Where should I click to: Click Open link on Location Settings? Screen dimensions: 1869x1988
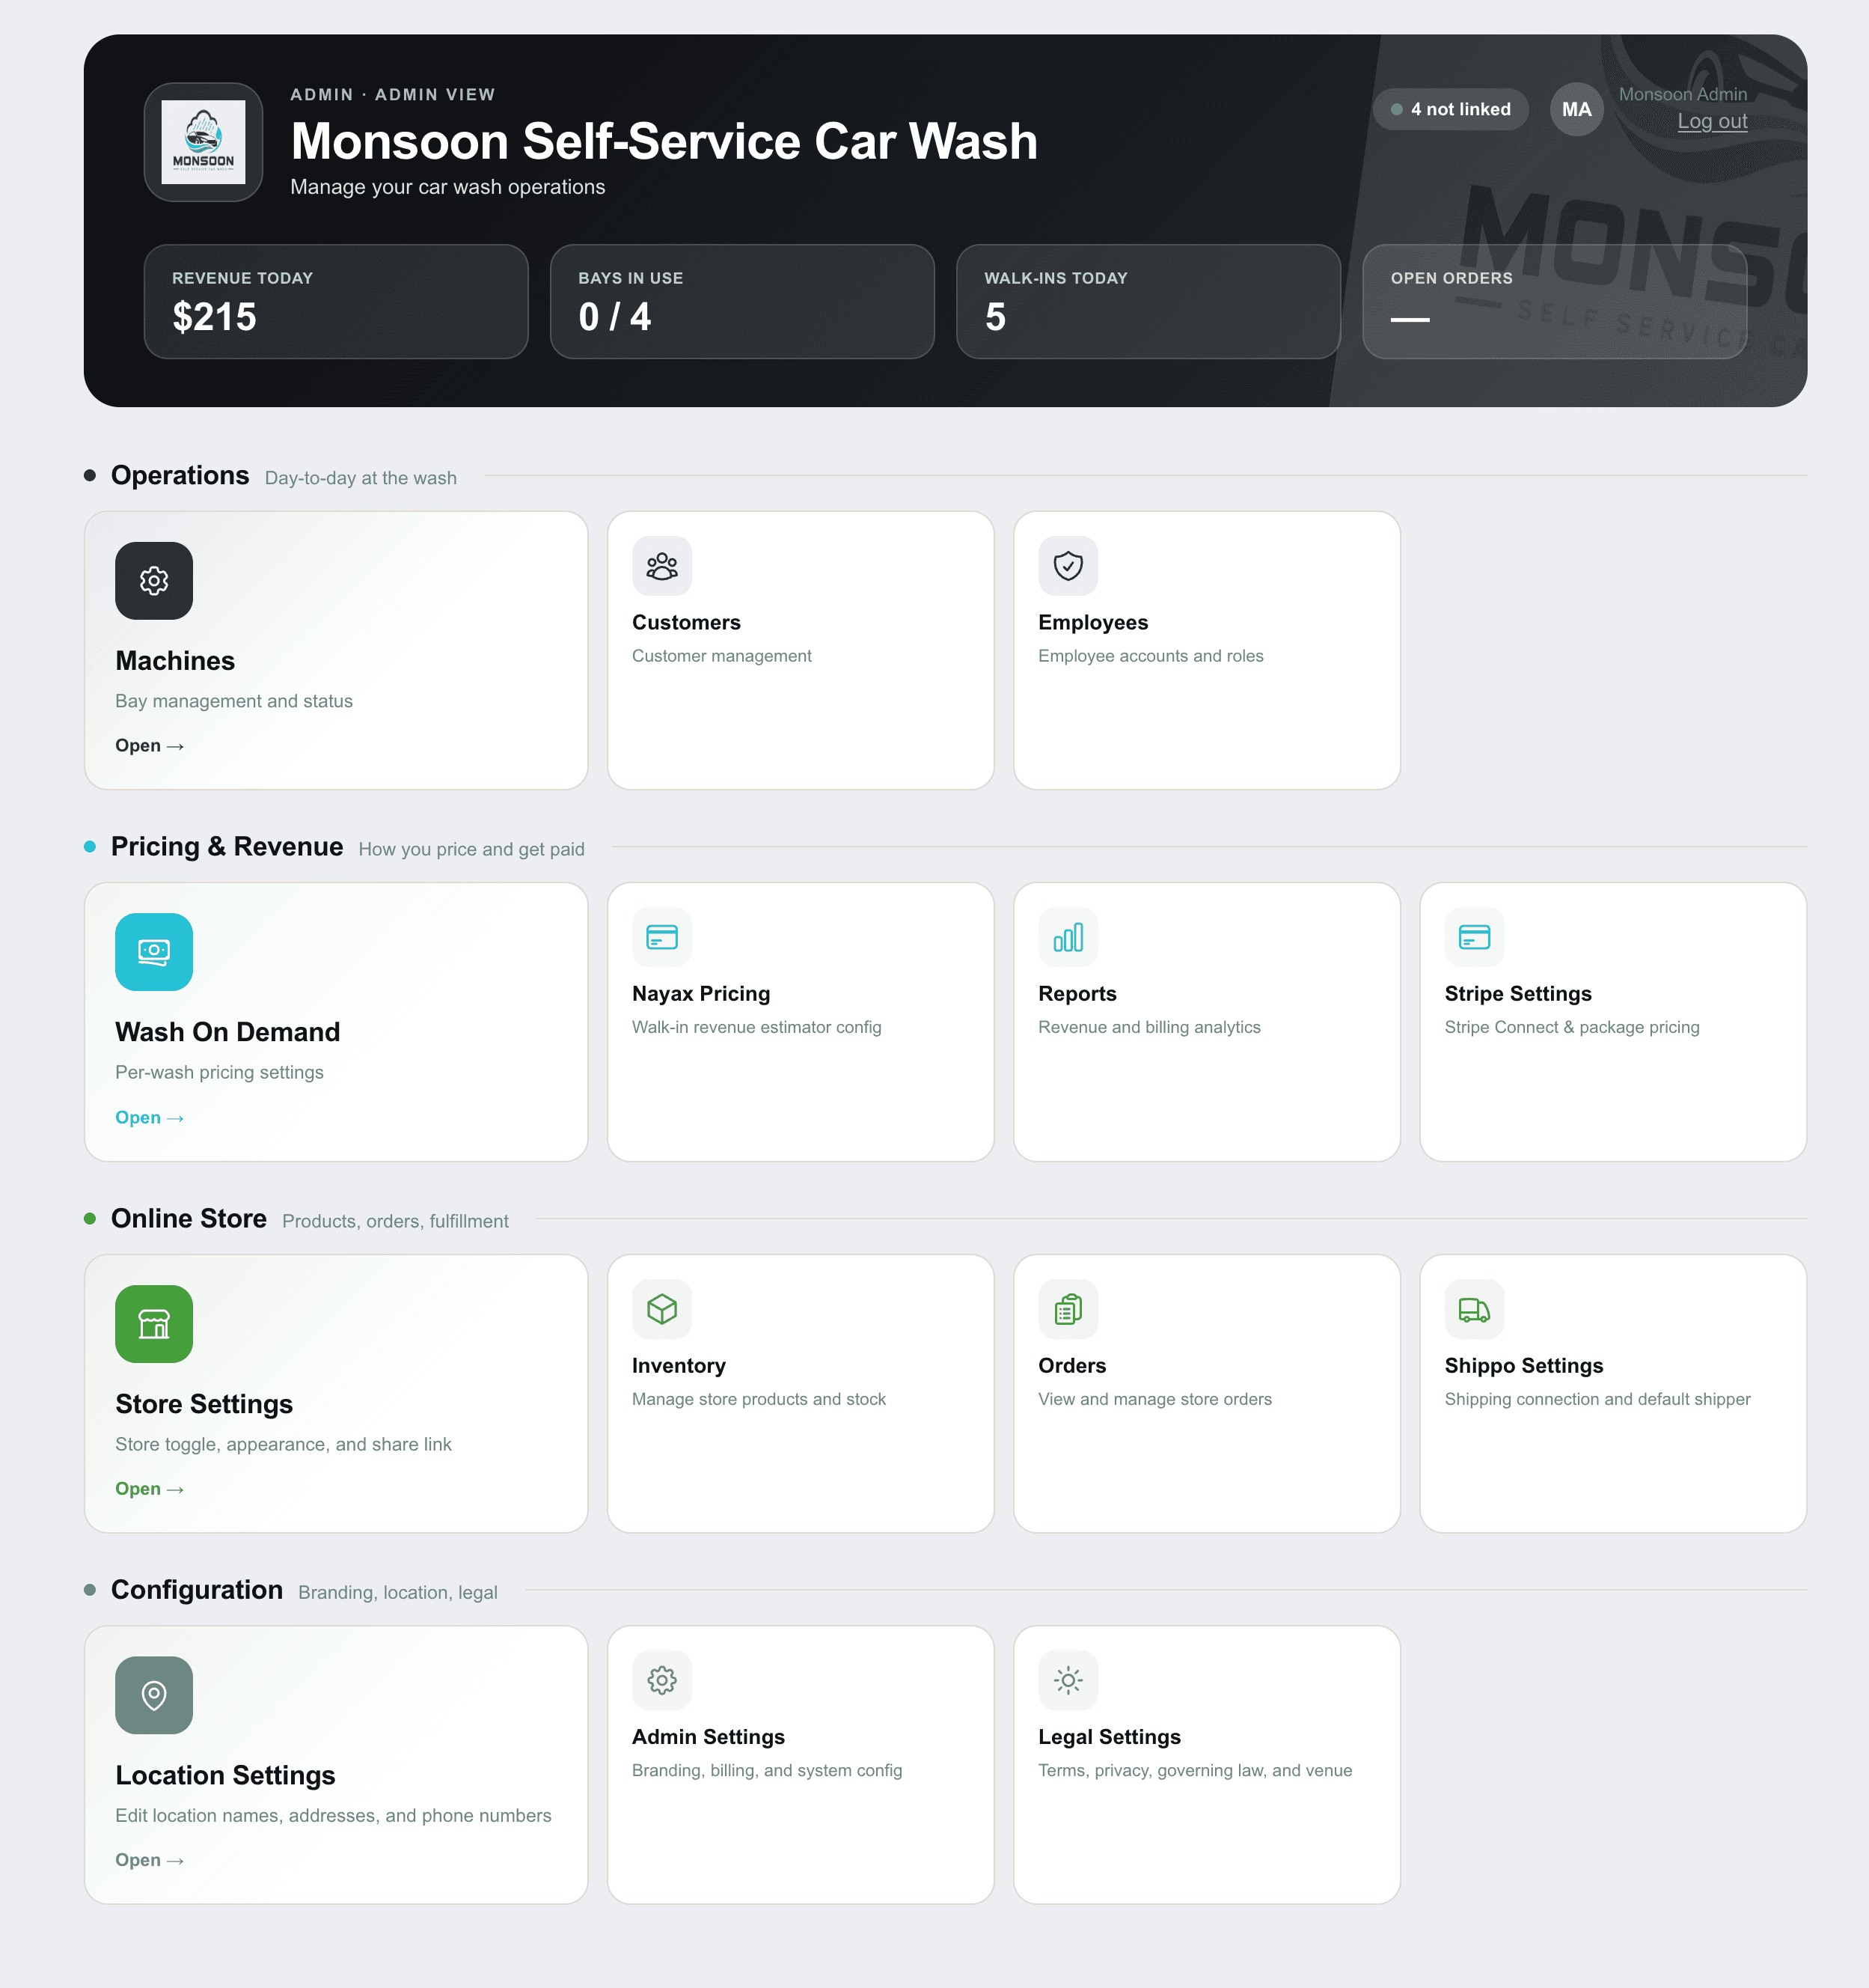149,1860
